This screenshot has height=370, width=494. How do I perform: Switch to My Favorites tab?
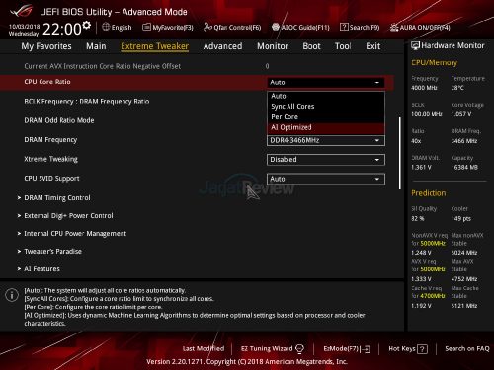tap(46, 46)
